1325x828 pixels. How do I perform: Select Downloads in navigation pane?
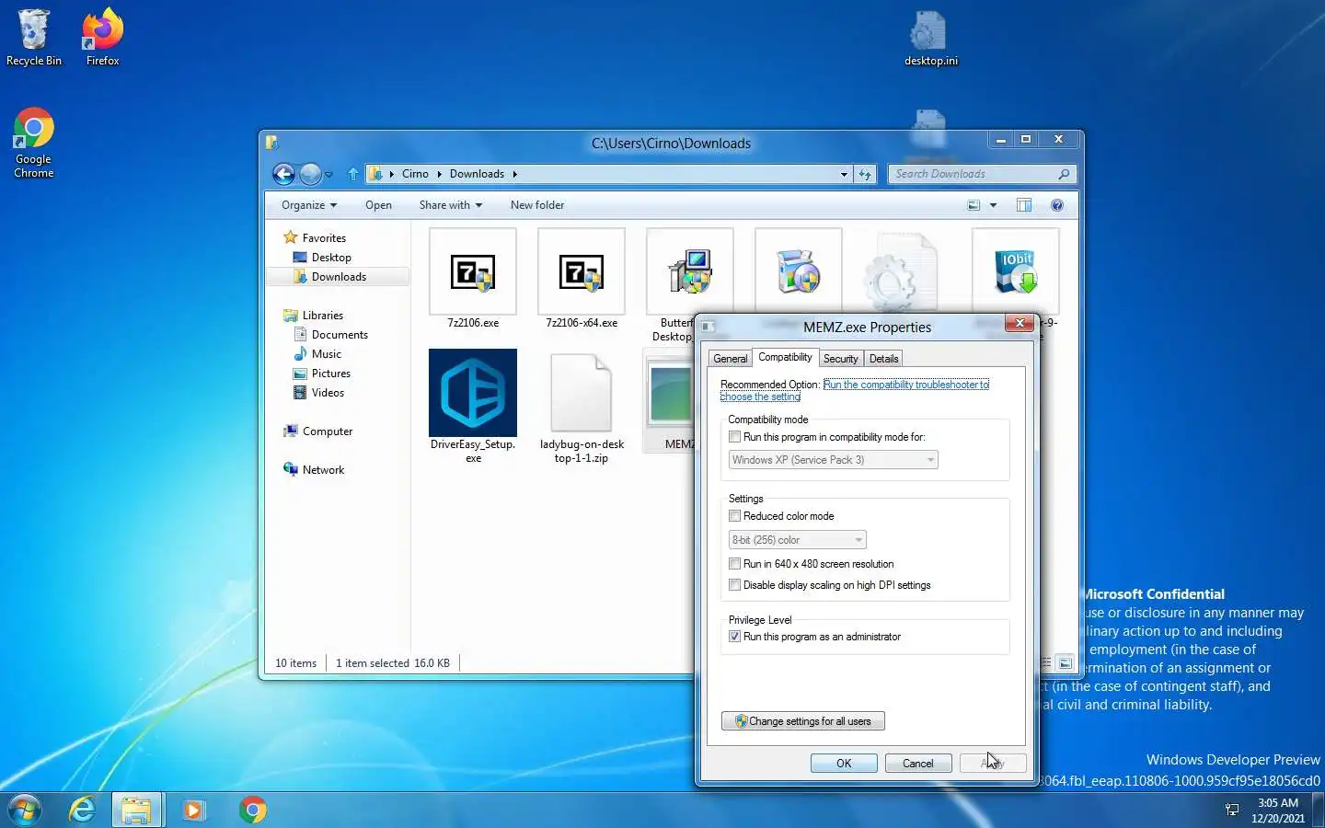pos(339,277)
